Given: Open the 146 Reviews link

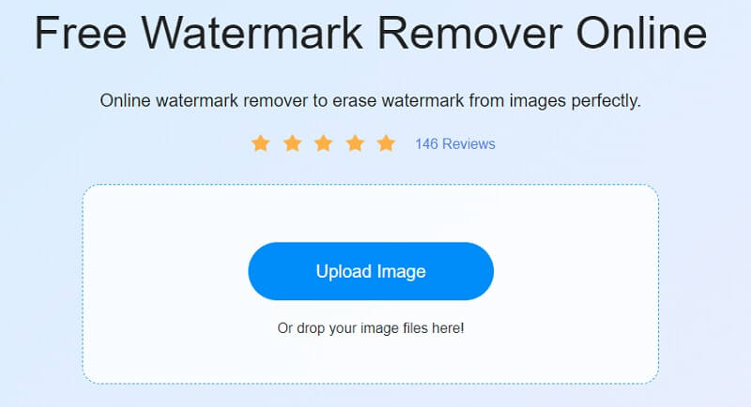Looking at the screenshot, I should pos(455,144).
